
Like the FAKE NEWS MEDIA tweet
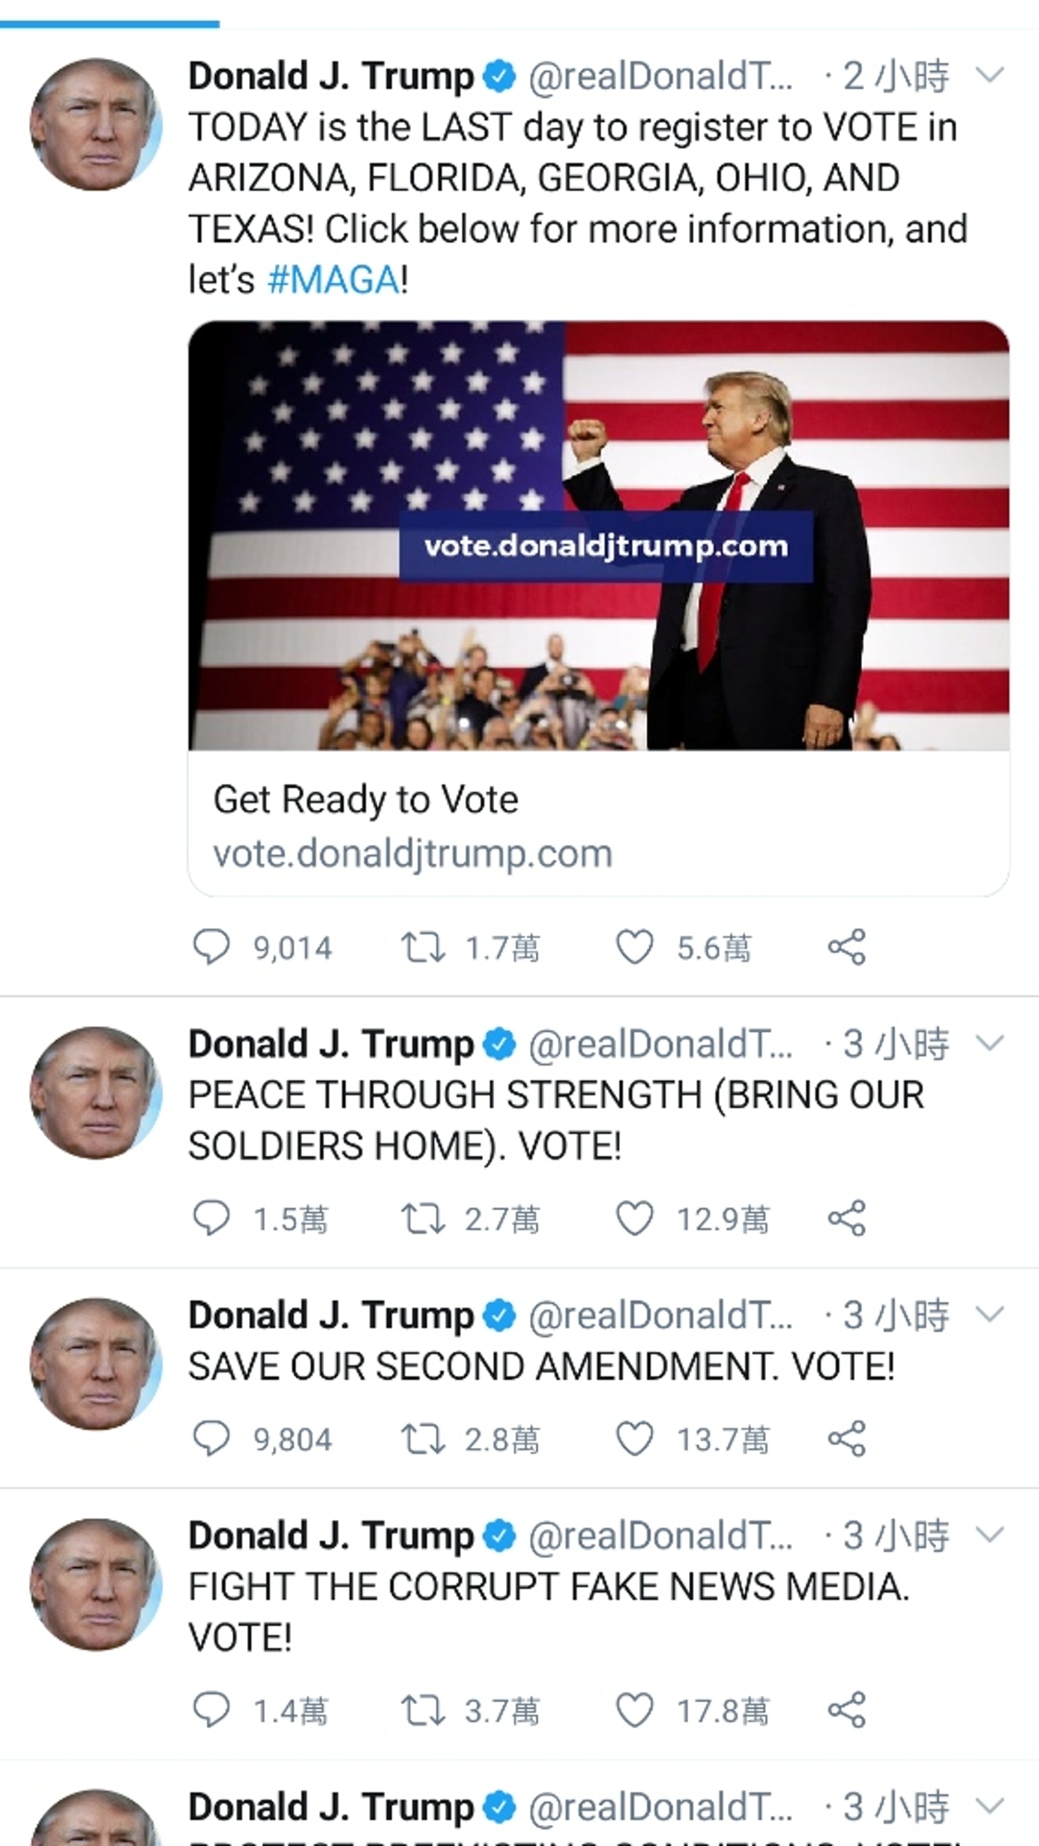[x=635, y=1711]
